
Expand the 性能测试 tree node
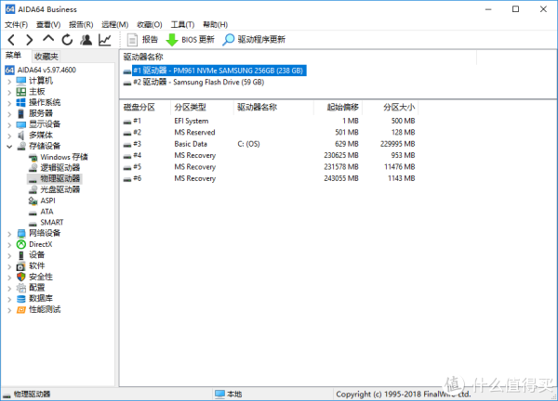[9, 310]
